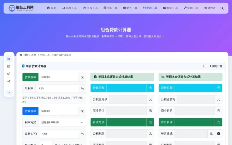Open the search magnifier icon
The image size is (232, 145).
pos(222,8)
